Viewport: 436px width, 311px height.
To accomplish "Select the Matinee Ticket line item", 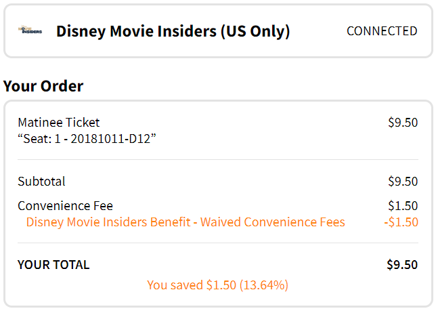I will pyautogui.click(x=59, y=123).
